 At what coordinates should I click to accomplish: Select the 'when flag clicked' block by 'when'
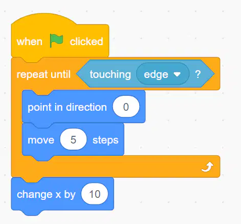point(30,42)
